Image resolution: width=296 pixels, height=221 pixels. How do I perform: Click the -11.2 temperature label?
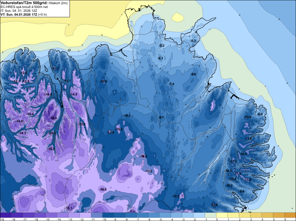[248, 139]
